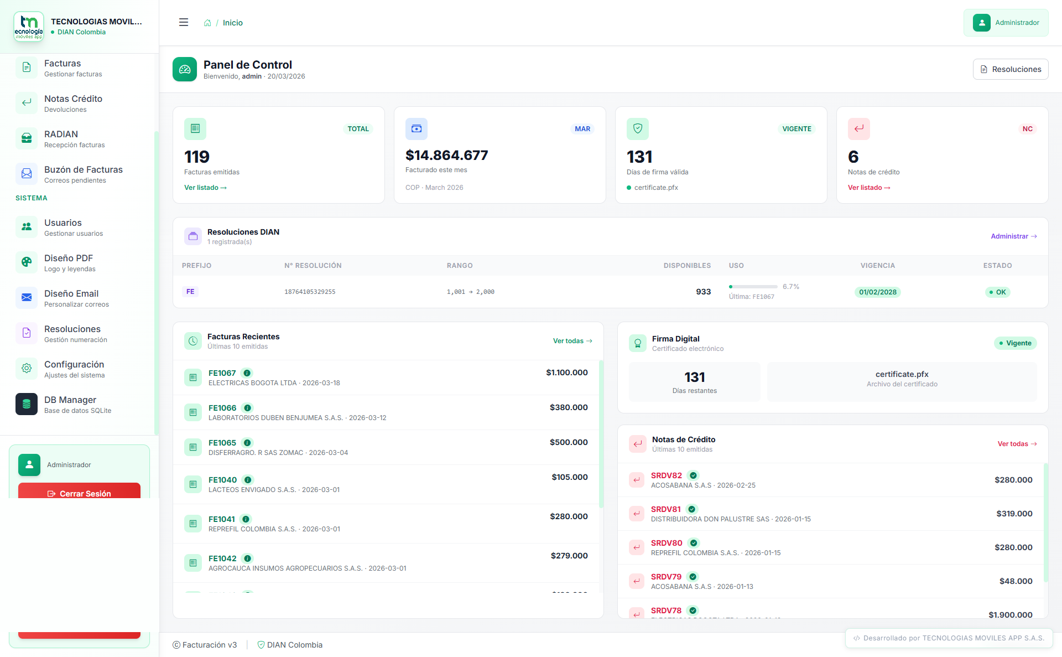Click the Panel de Control dashboard icon
This screenshot has height=657, width=1062.
click(x=185, y=69)
